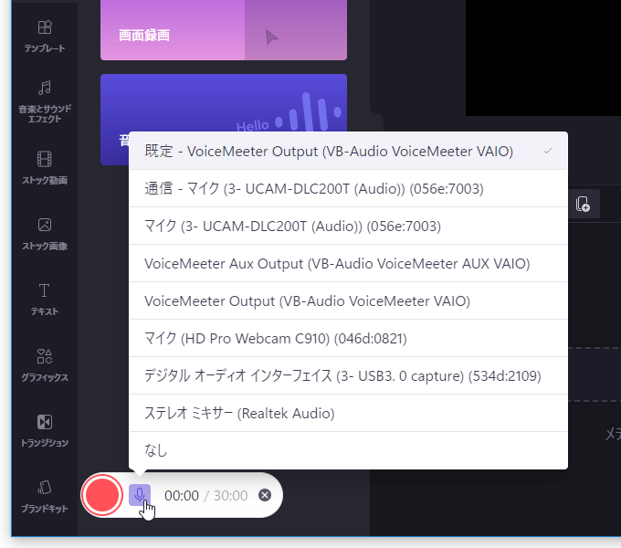
Task: Select デジタル オーディオ インターフェイス (USB3. 0 capture)
Action: click(x=348, y=375)
